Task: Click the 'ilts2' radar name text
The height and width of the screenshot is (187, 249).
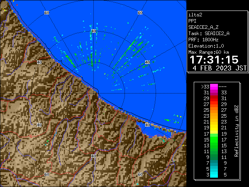Action: pyautogui.click(x=195, y=15)
